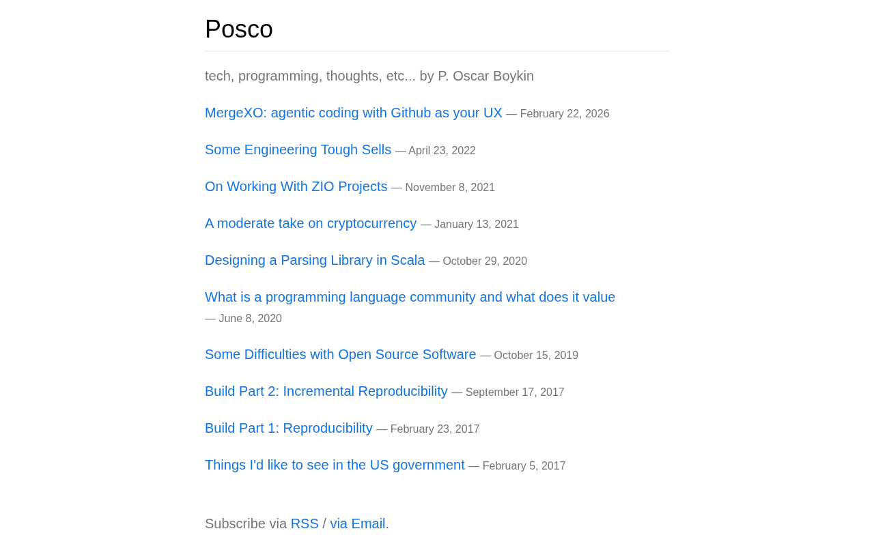The width and height of the screenshot is (874, 546).
Task: Click the September 17, 2017 date text
Action: tap(514, 392)
